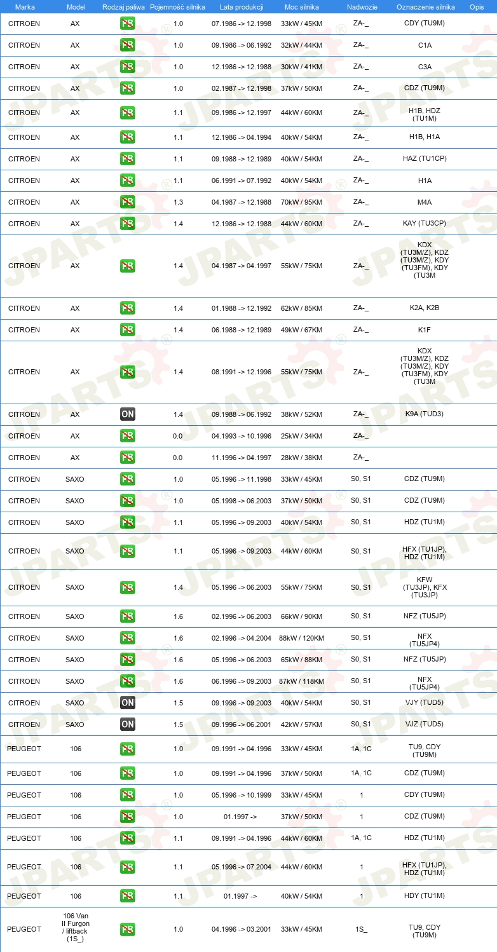Select the power cell 32kW / 44KM
Image resolution: width=497 pixels, height=952 pixels.
point(302,45)
